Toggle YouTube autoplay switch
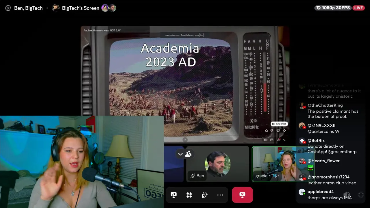Viewport: 370px width, 208px height. (x=265, y=140)
